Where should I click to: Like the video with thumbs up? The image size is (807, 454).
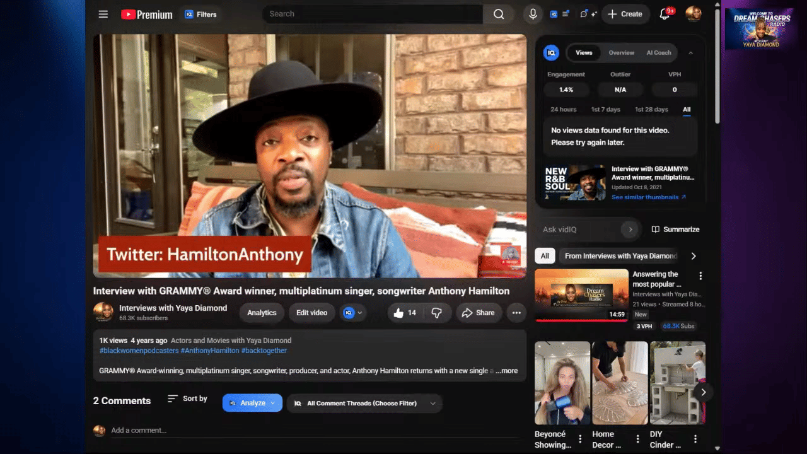[x=405, y=313]
